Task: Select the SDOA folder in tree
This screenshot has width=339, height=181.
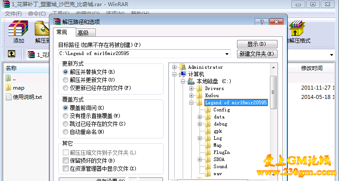Action: tap(219, 159)
